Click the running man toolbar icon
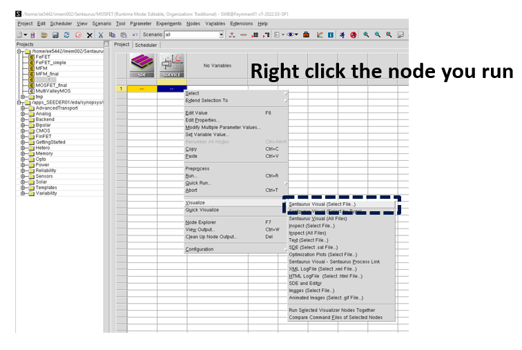 [342, 35]
